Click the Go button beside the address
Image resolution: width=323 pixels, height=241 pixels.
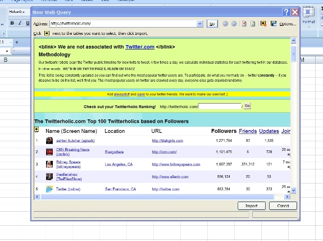tap(212, 24)
